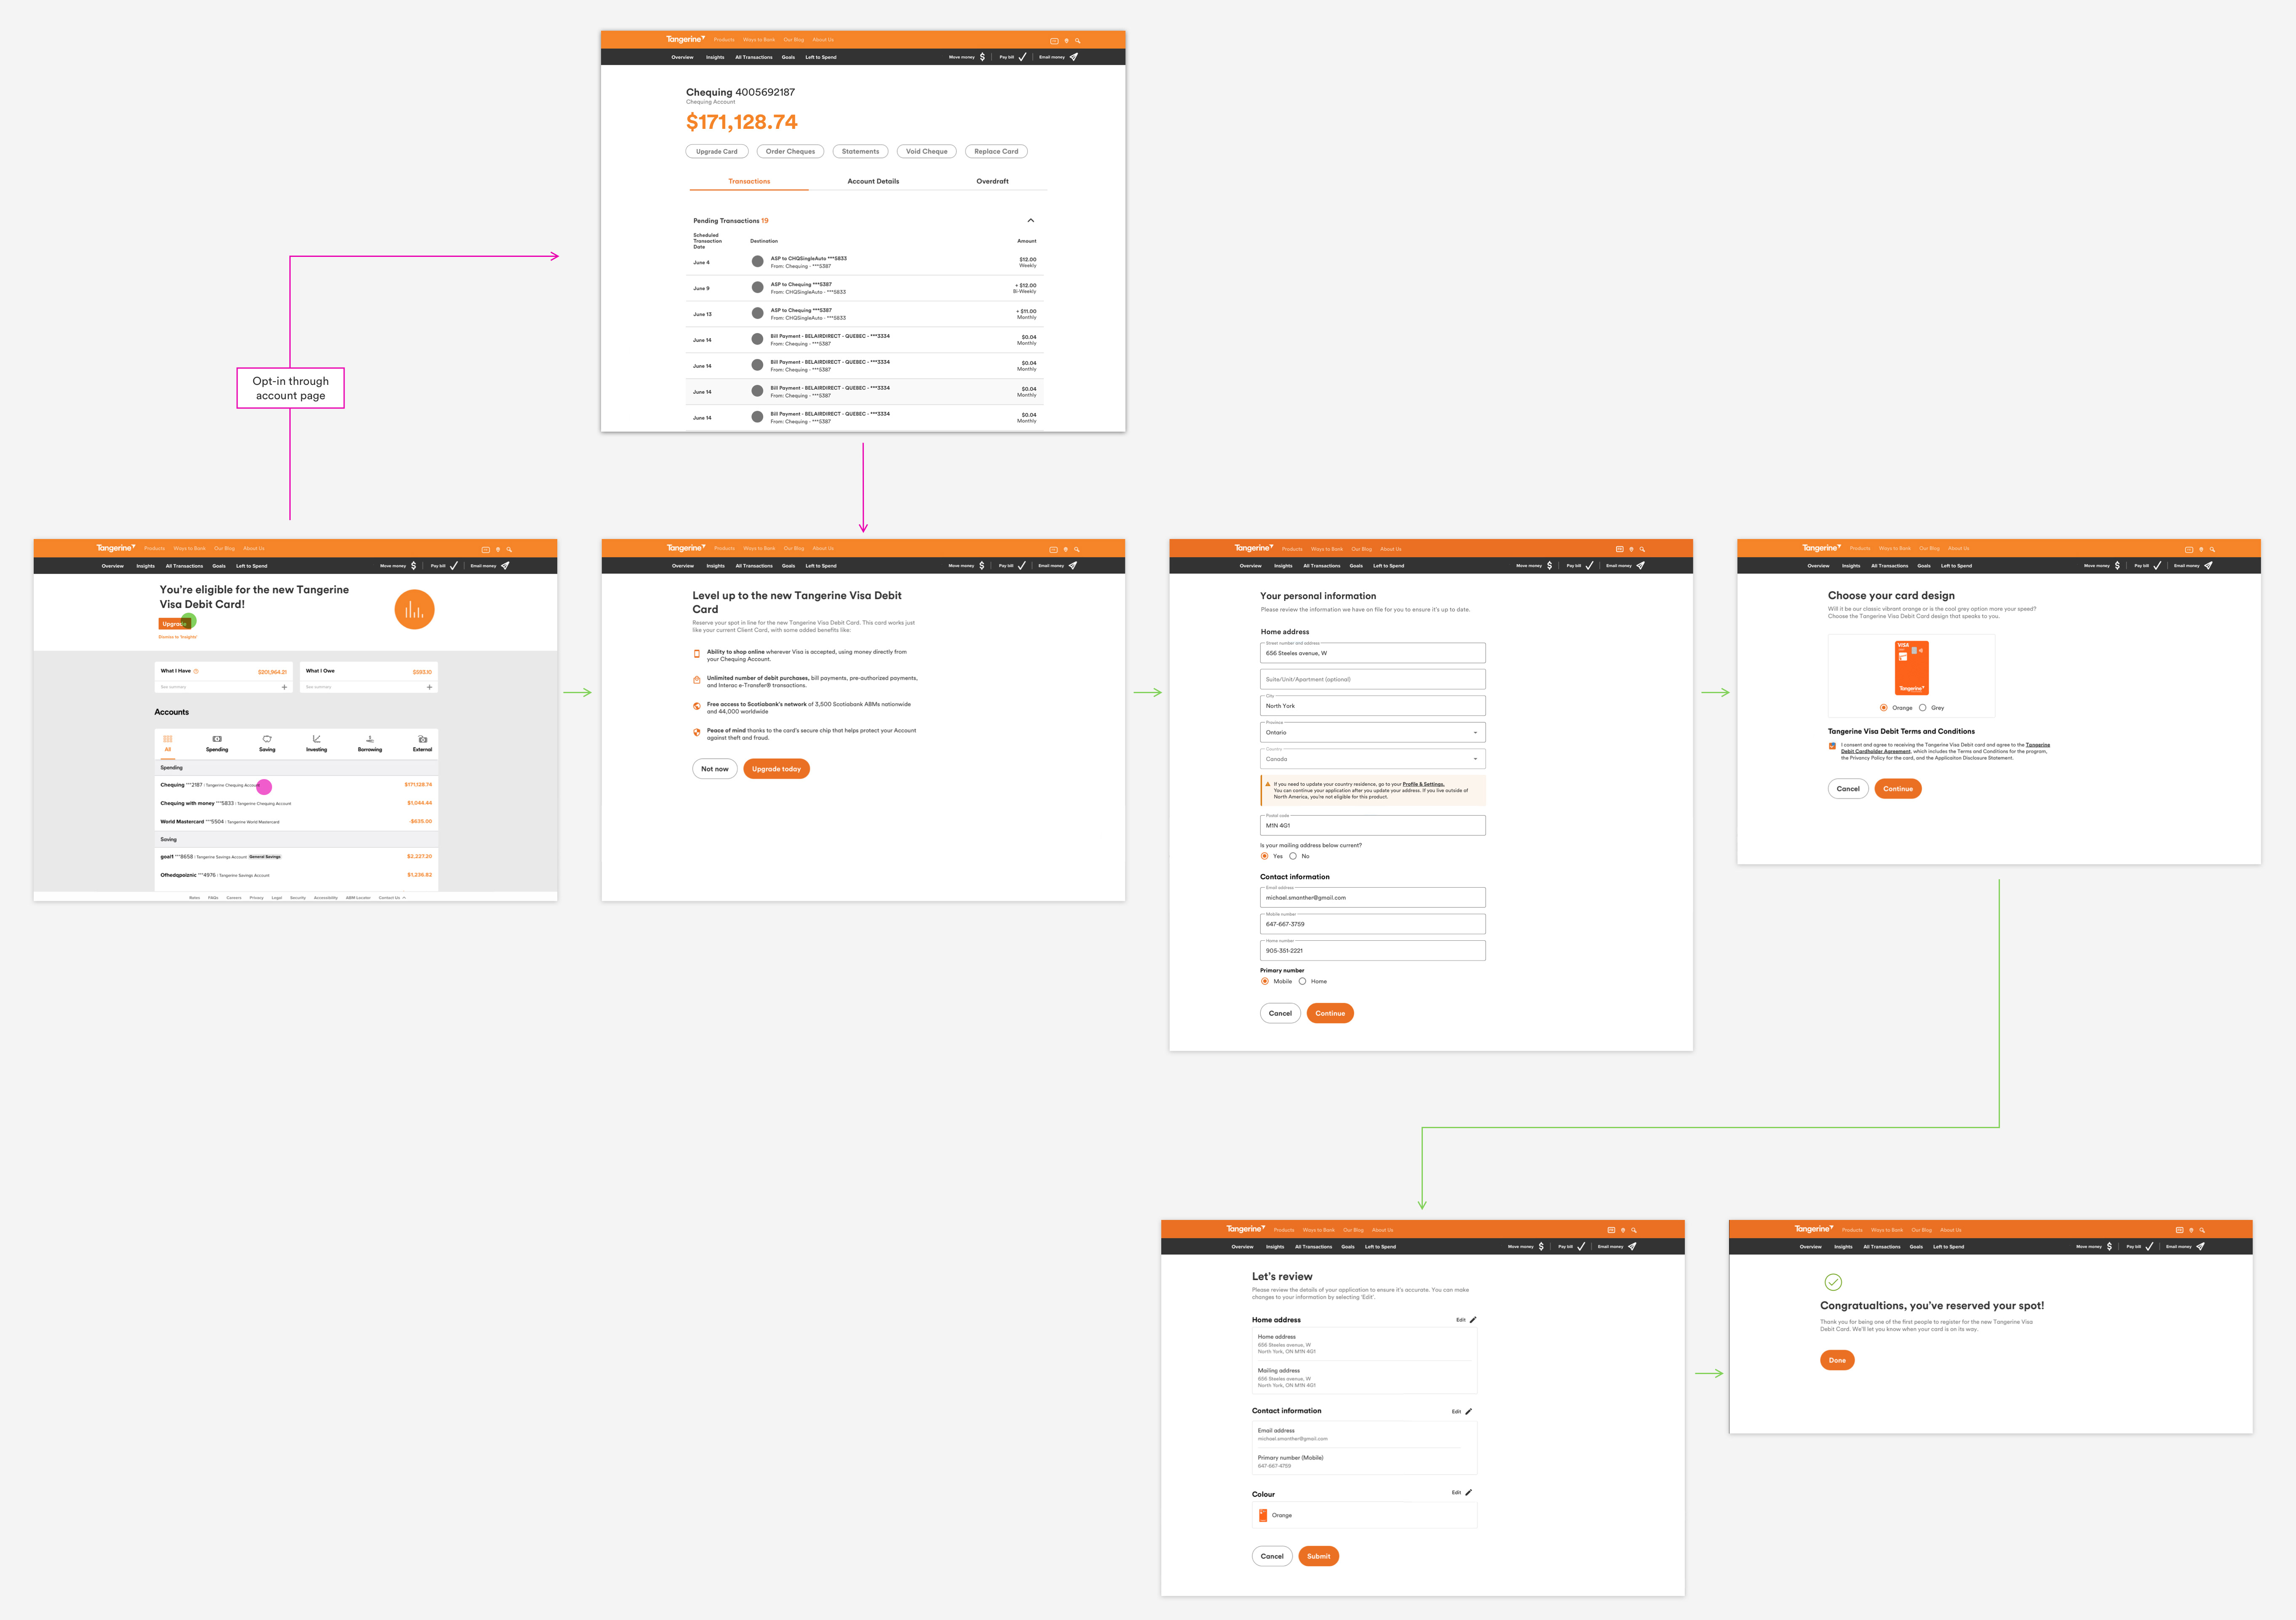The height and width of the screenshot is (1620, 2296).
Task: Select No for mailing address current
Action: 1293,856
